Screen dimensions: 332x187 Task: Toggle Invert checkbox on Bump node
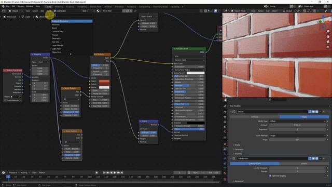(141, 129)
